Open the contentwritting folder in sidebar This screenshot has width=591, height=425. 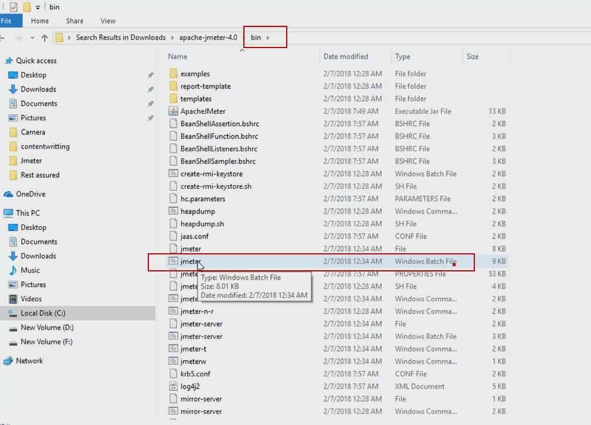(45, 147)
